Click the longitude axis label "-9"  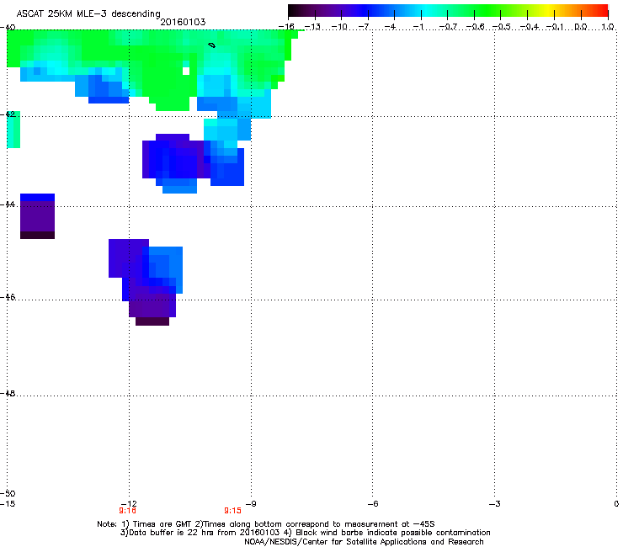[251, 504]
